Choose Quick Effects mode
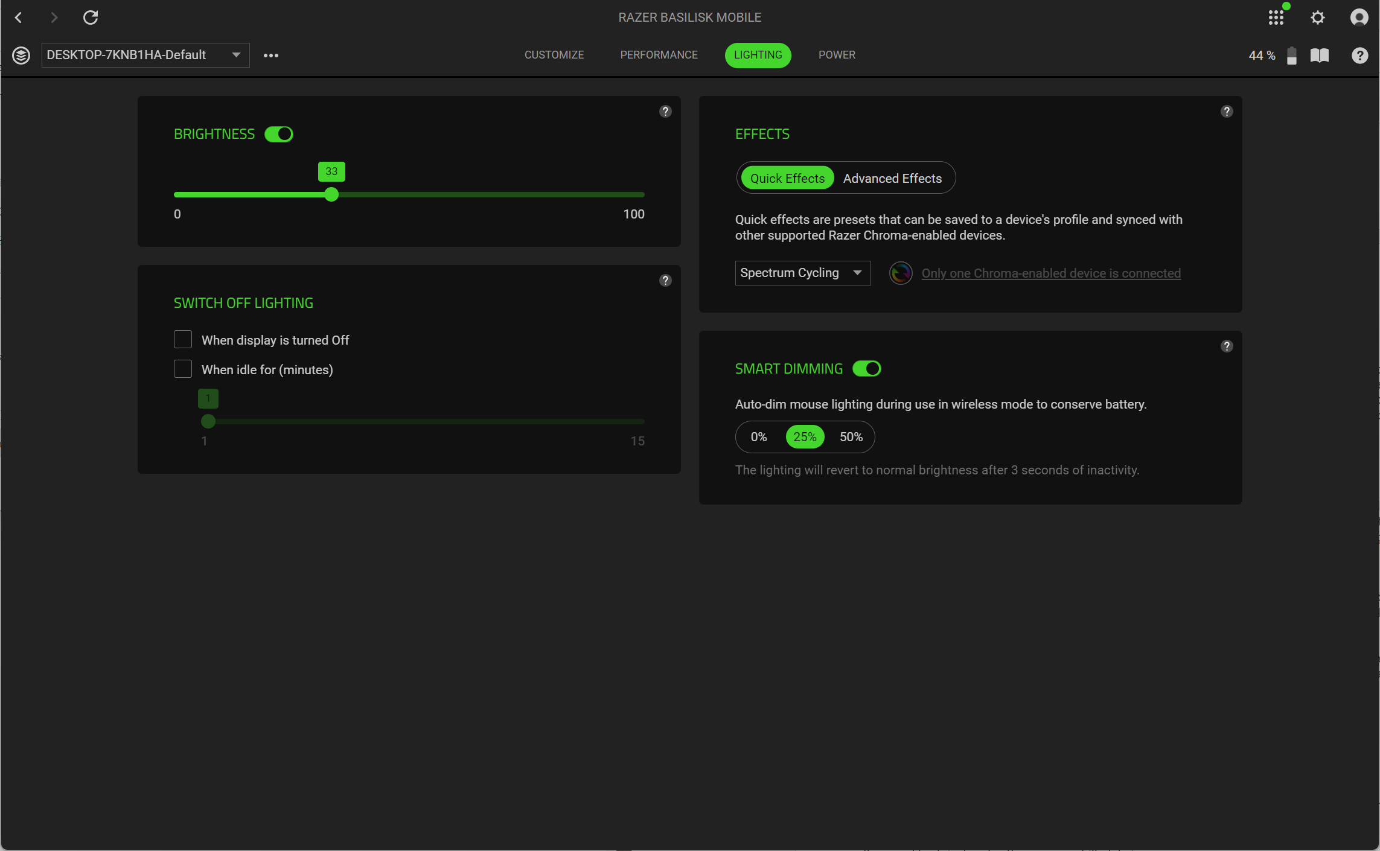Image resolution: width=1380 pixels, height=851 pixels. tap(787, 178)
